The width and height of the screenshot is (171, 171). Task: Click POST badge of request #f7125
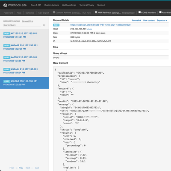point(7,33)
